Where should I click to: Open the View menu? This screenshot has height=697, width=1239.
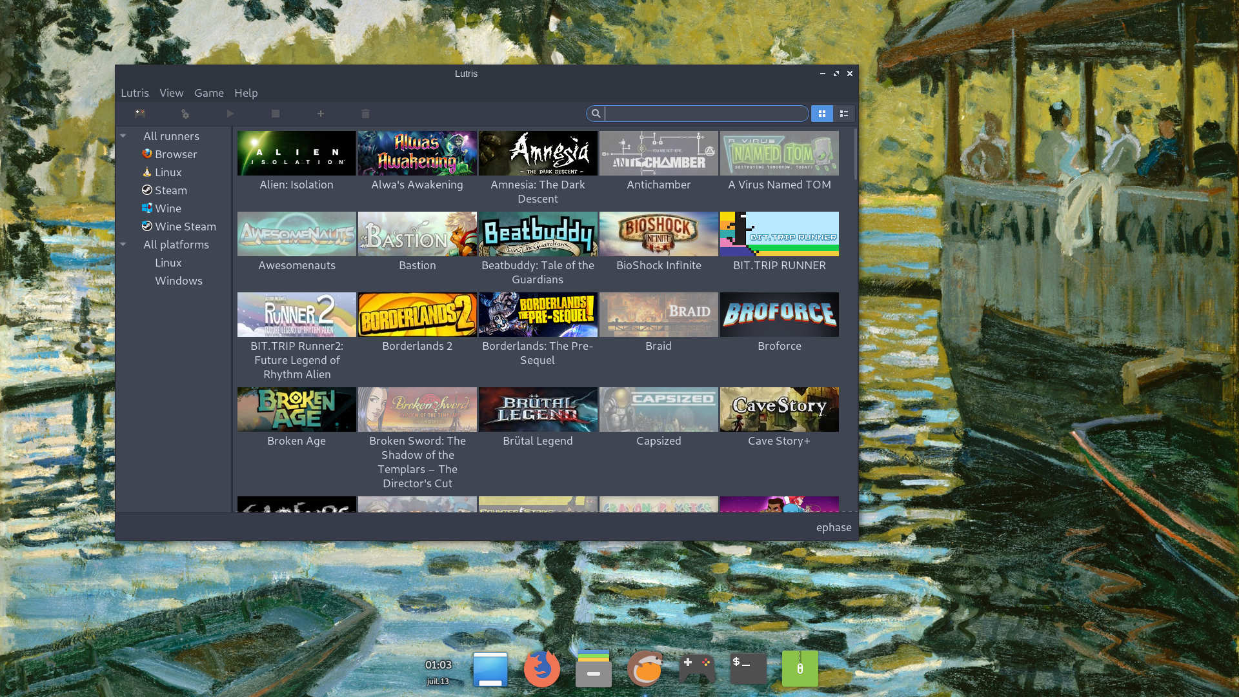point(171,93)
